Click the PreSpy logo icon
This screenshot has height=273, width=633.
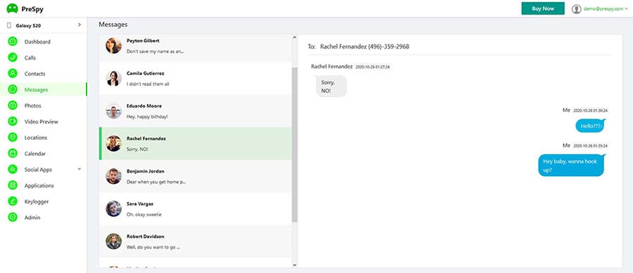13,8
